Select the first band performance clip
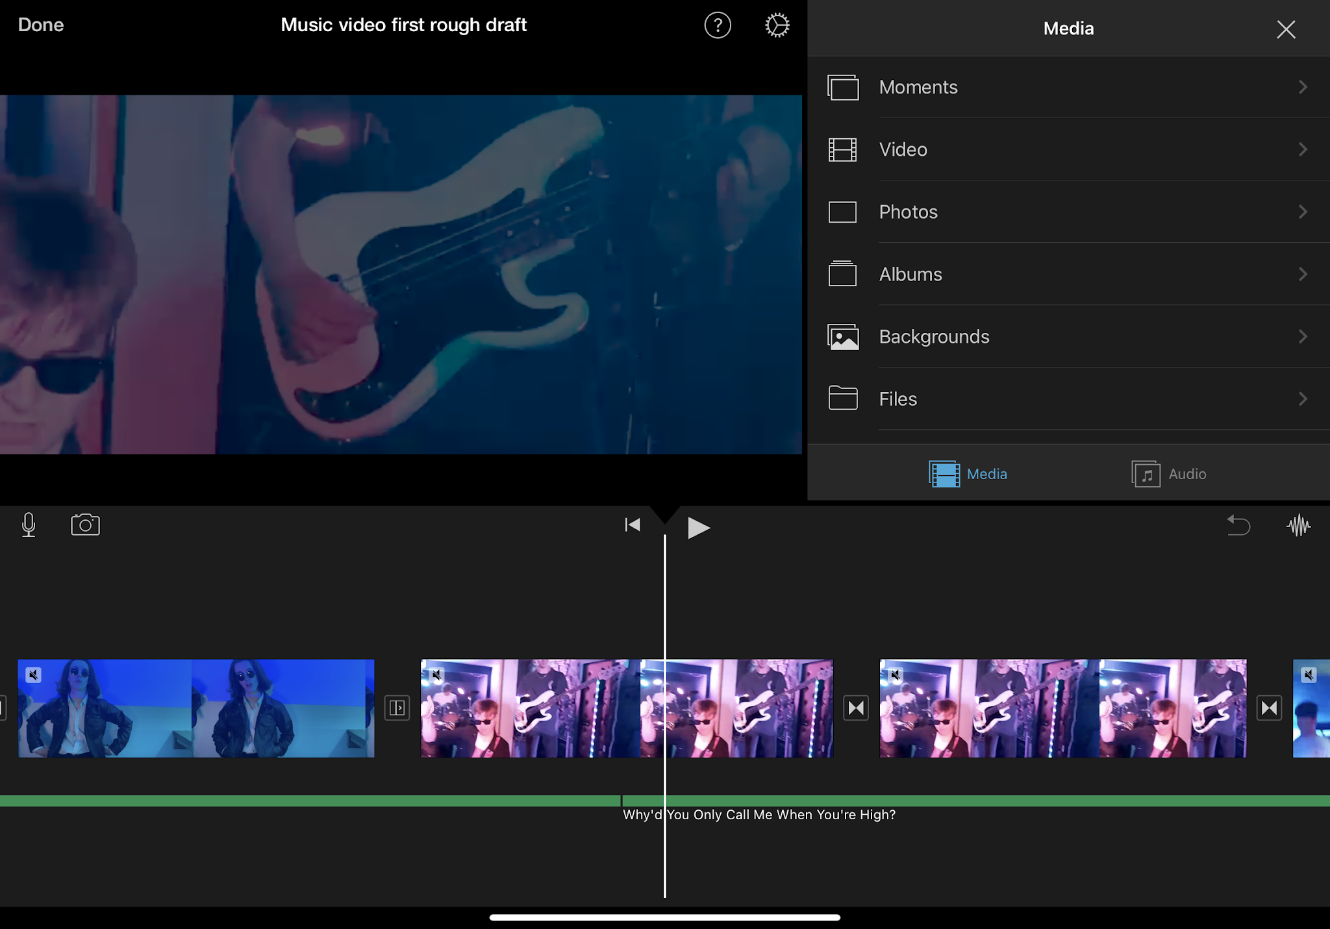Screen dimensions: 1330x929 coord(627,708)
